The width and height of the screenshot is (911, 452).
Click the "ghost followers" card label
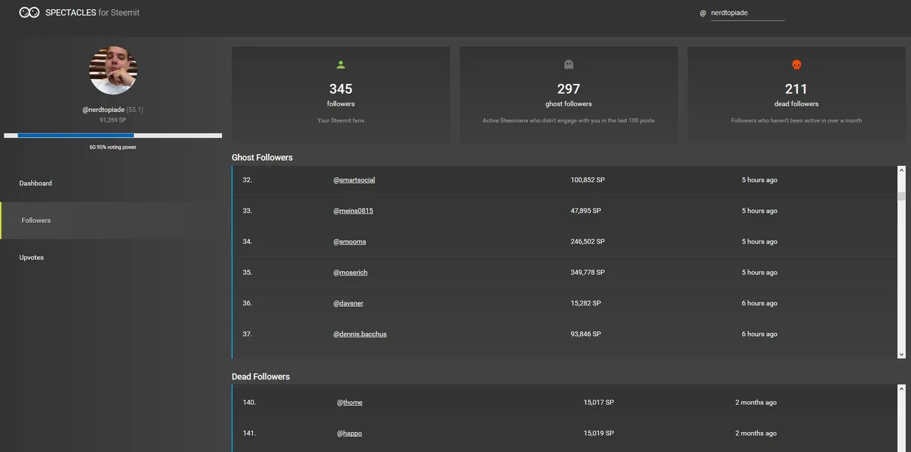click(x=569, y=104)
